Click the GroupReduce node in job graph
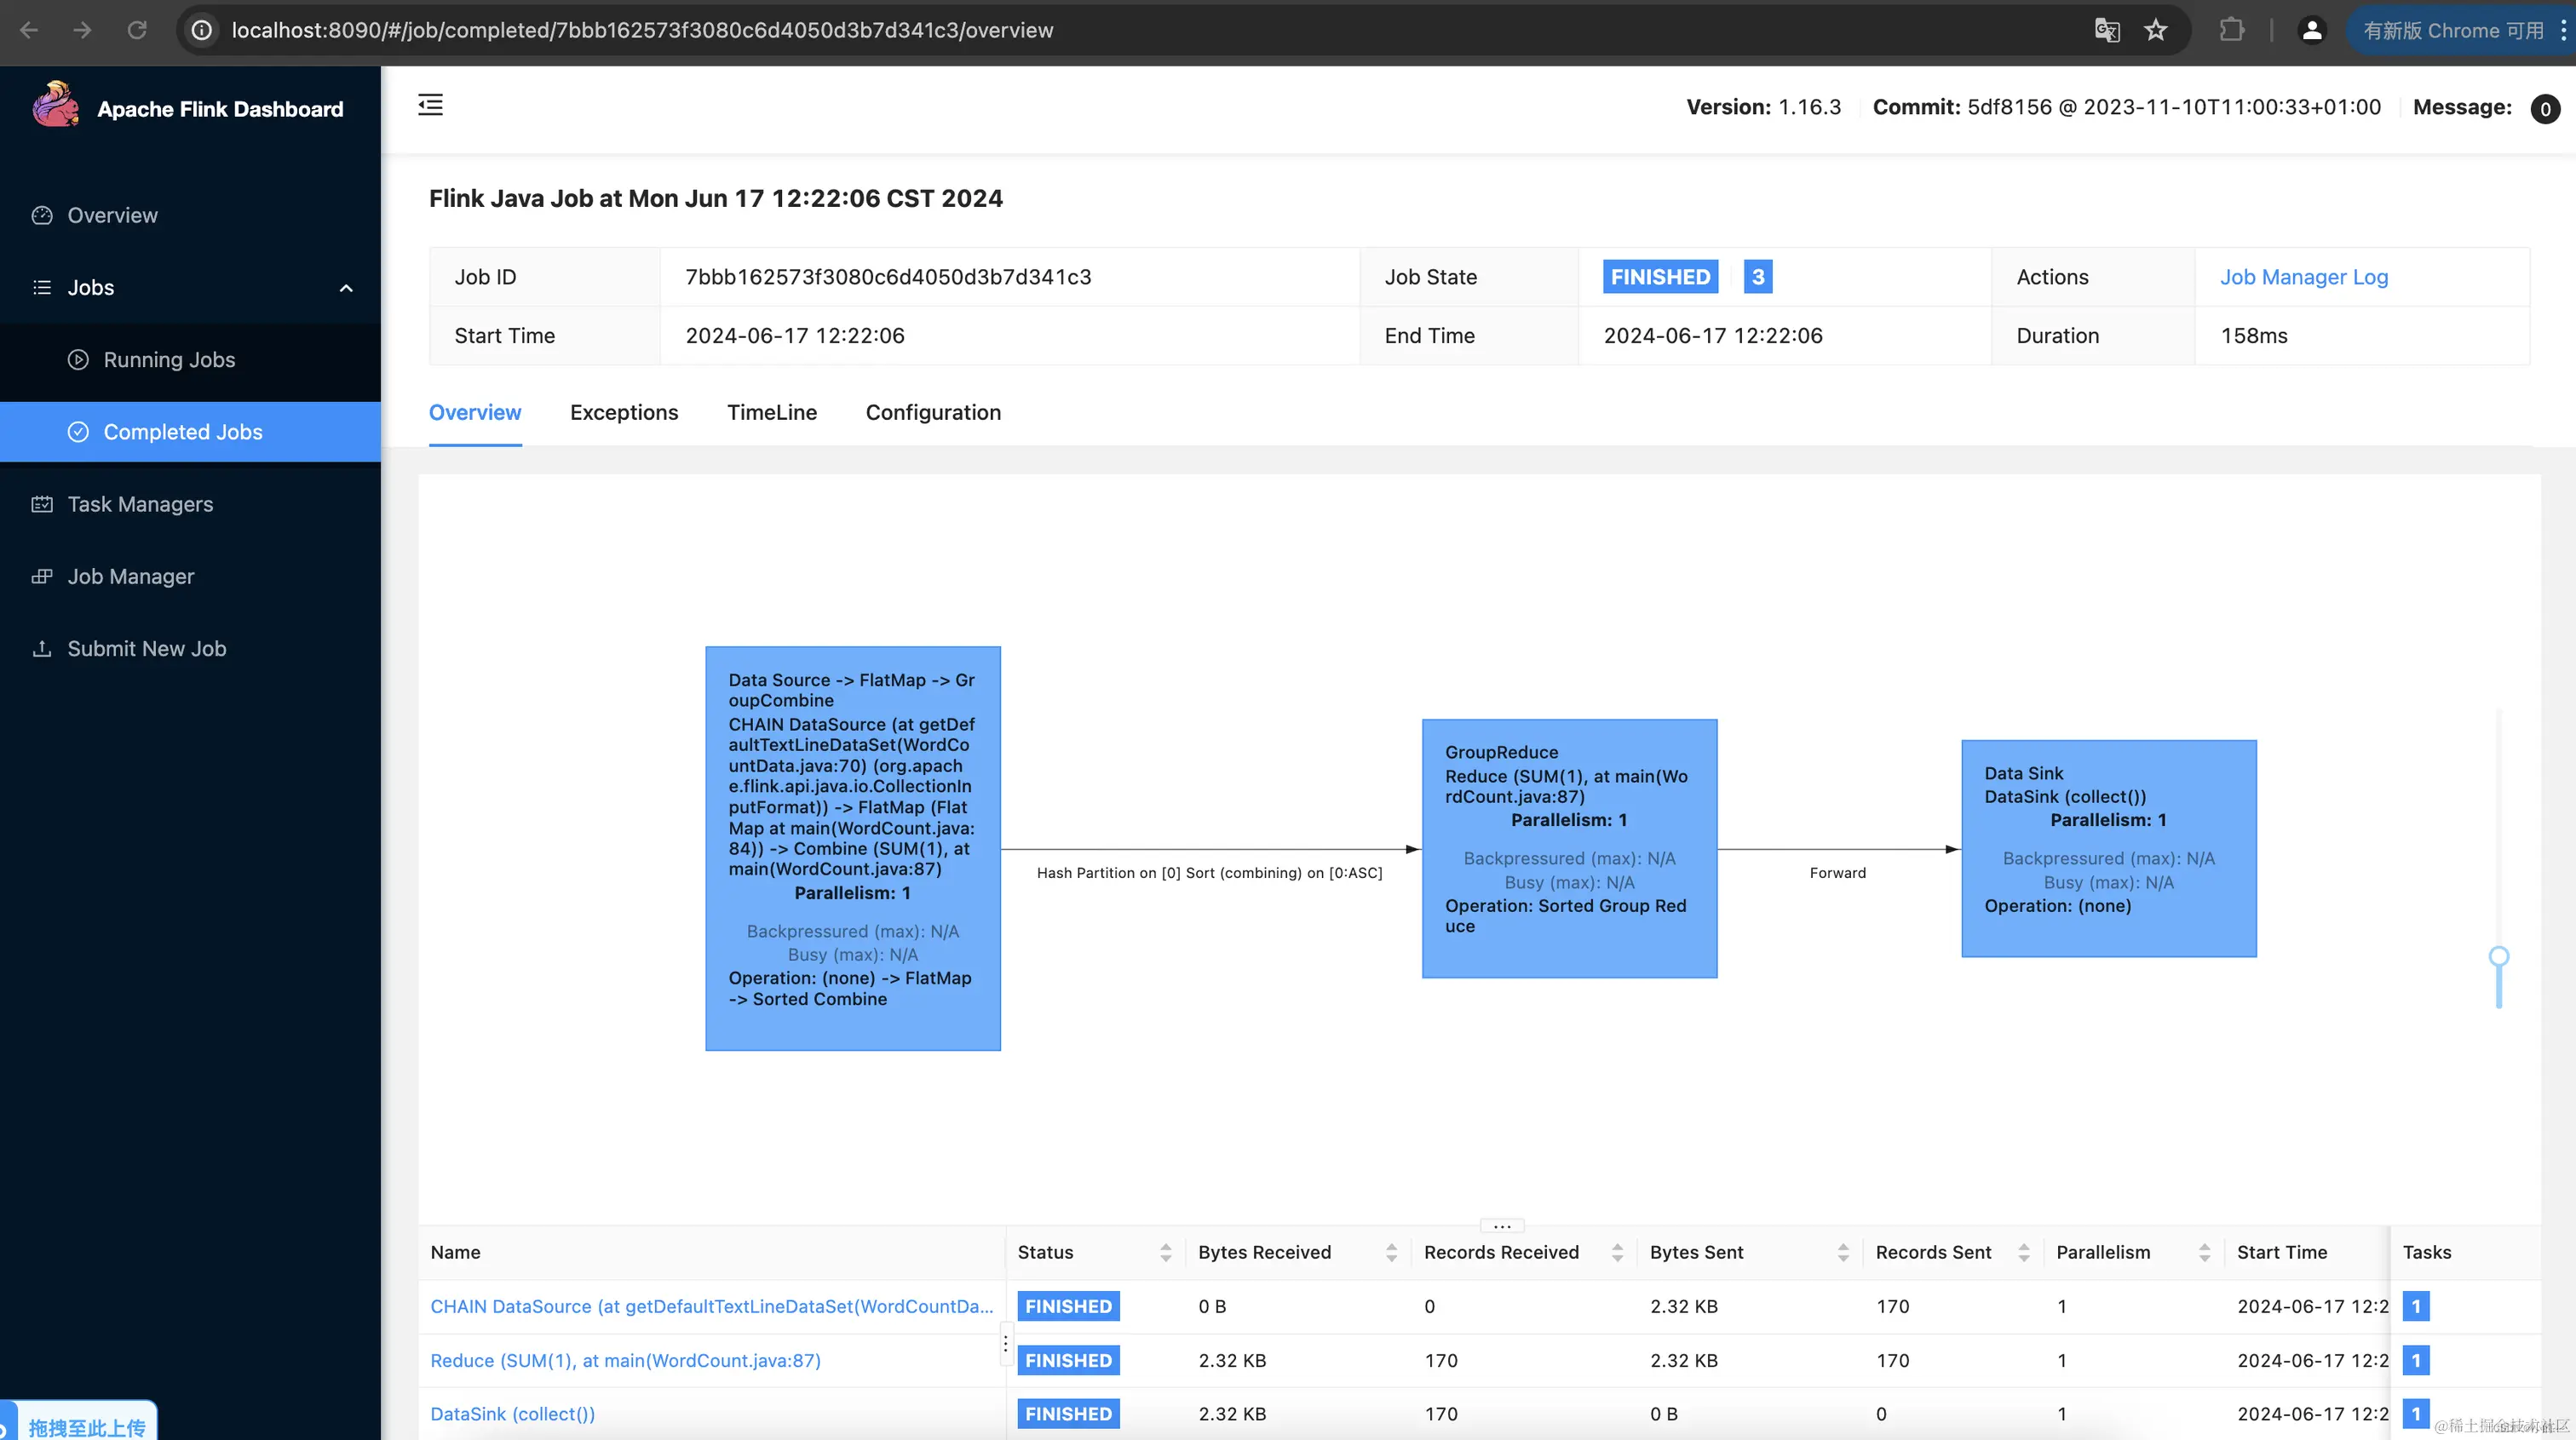 (1569, 848)
